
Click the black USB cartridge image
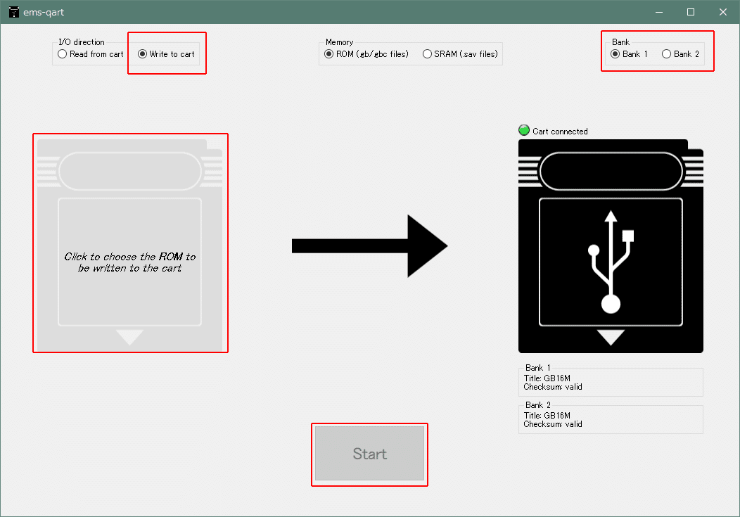[611, 245]
